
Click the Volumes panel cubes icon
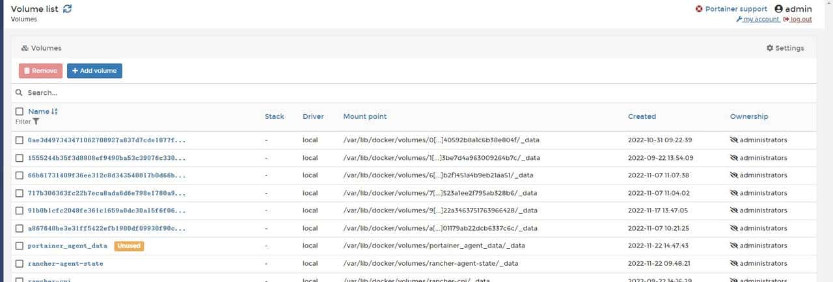(x=25, y=48)
